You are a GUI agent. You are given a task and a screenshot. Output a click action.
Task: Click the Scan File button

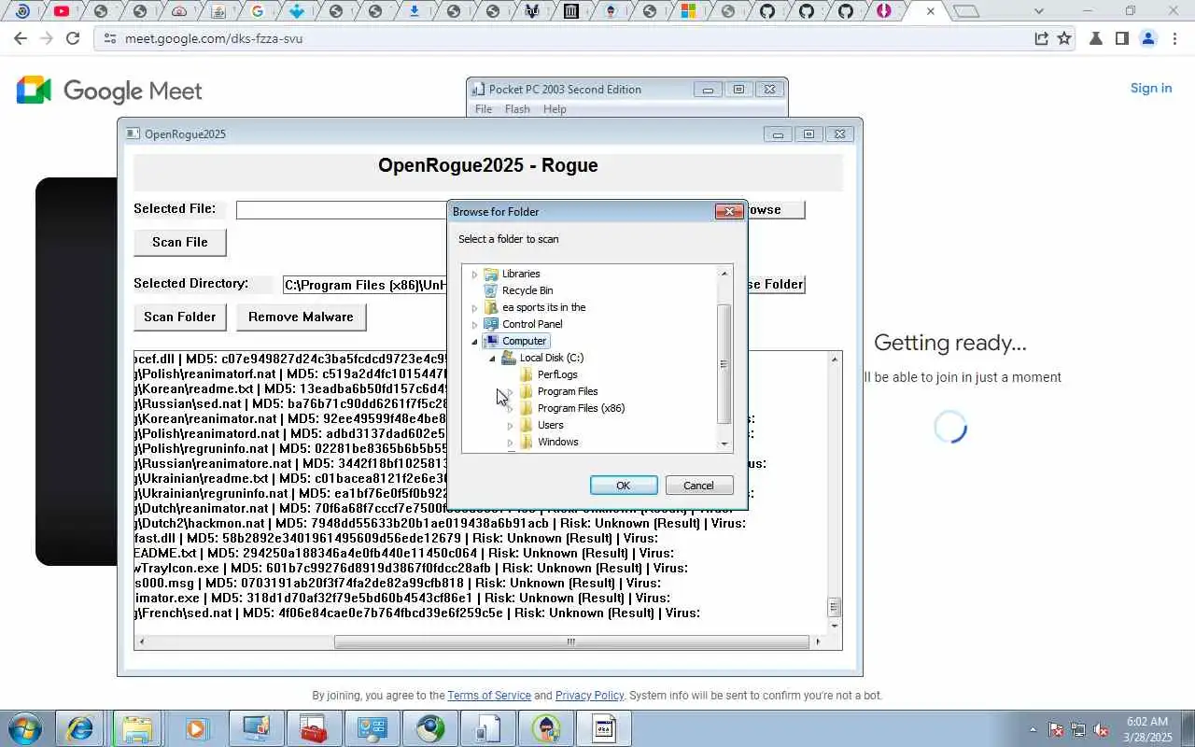[180, 242]
